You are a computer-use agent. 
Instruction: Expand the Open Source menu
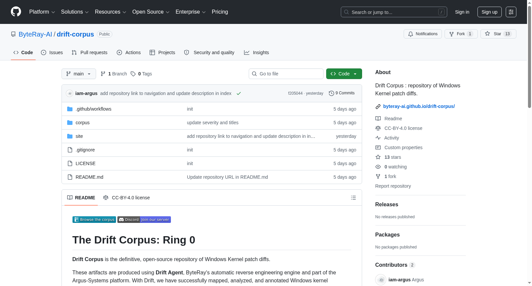coord(151,12)
